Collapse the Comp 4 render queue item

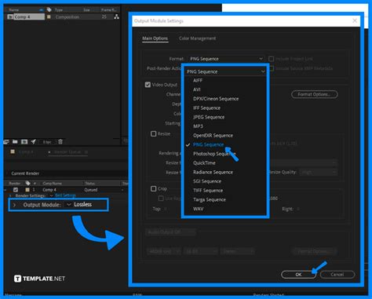pyautogui.click(x=5, y=190)
